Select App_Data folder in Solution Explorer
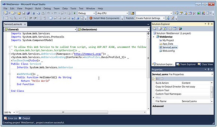Screen dimensions: 217x127 click(x=168, y=44)
